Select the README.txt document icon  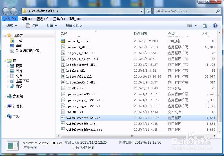tap(63, 112)
